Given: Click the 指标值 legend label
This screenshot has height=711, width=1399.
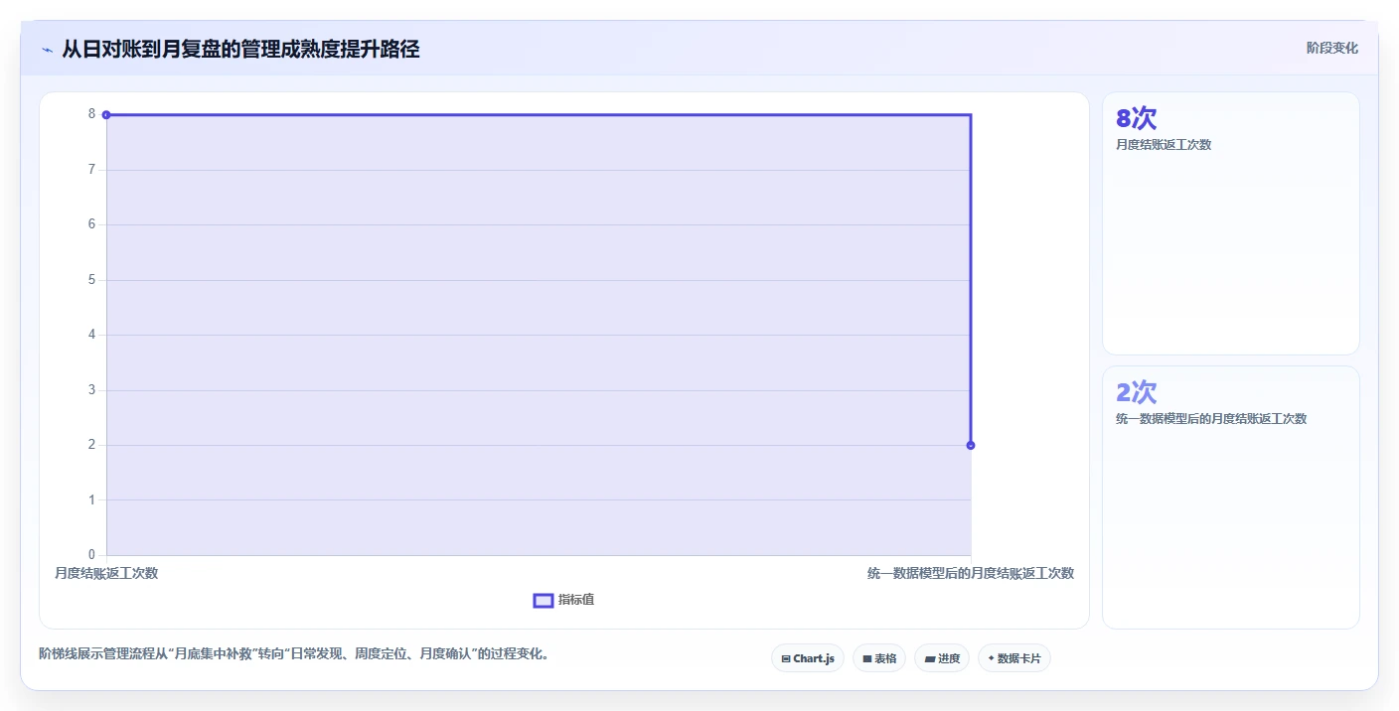Looking at the screenshot, I should [x=576, y=600].
